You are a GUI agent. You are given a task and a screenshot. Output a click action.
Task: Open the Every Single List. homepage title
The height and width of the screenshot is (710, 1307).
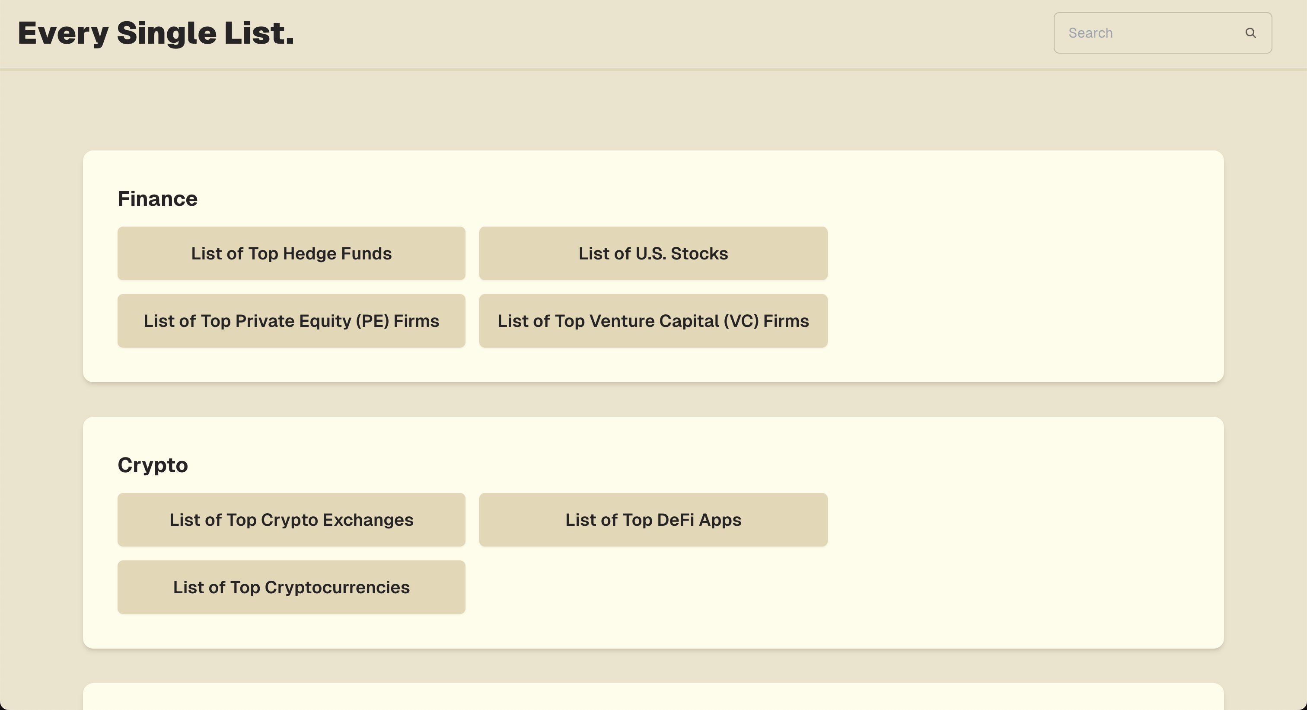(x=156, y=33)
